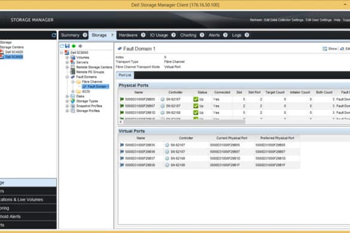Click the gray forward arrow in the tree toolbar

click(x=80, y=46)
